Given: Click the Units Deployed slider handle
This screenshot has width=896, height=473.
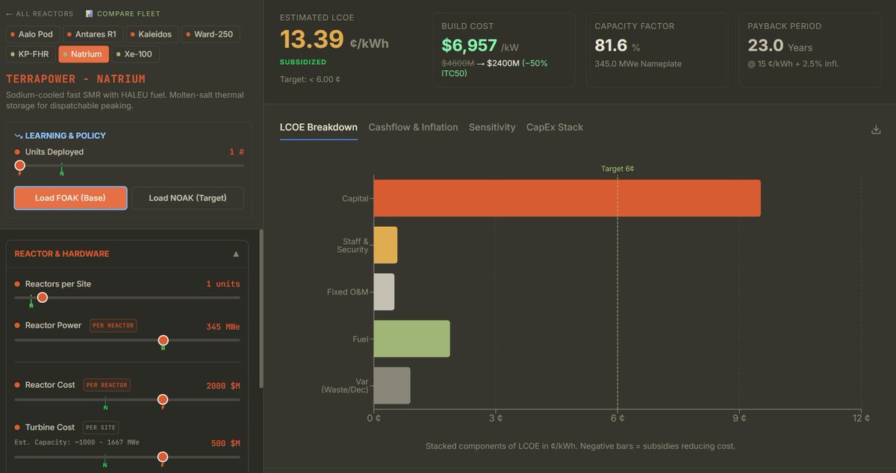Looking at the screenshot, I should point(19,165).
